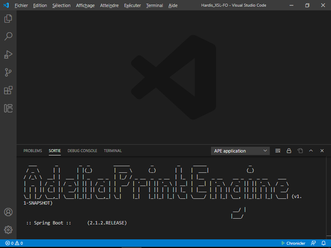Open the Terminal menu in menu bar
The width and height of the screenshot is (331, 248).
click(x=154, y=5)
